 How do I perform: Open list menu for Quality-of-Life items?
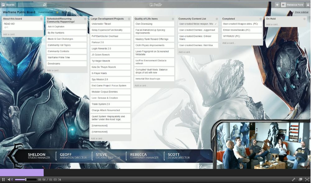tap(173, 19)
